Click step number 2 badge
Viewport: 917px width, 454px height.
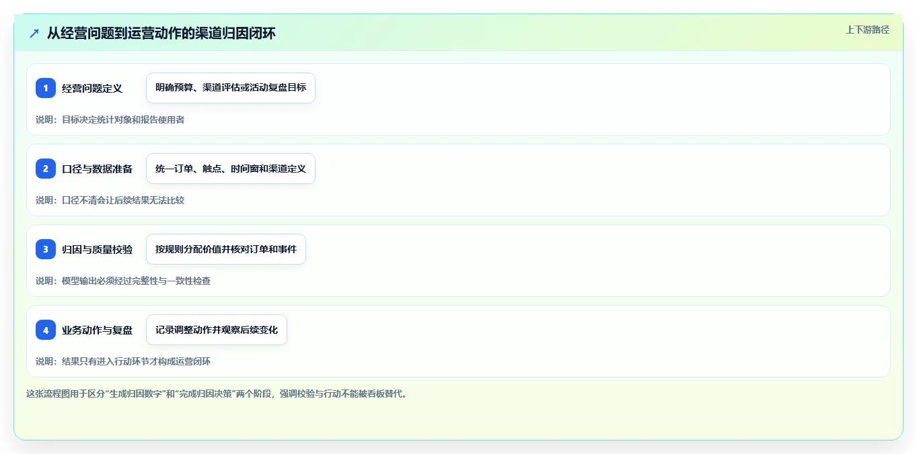(x=46, y=169)
